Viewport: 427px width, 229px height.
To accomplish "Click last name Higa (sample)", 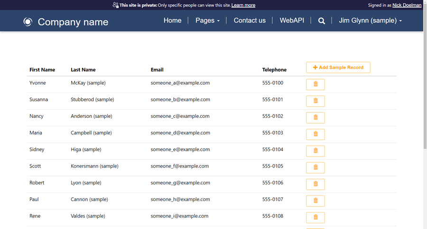I will [86, 149].
